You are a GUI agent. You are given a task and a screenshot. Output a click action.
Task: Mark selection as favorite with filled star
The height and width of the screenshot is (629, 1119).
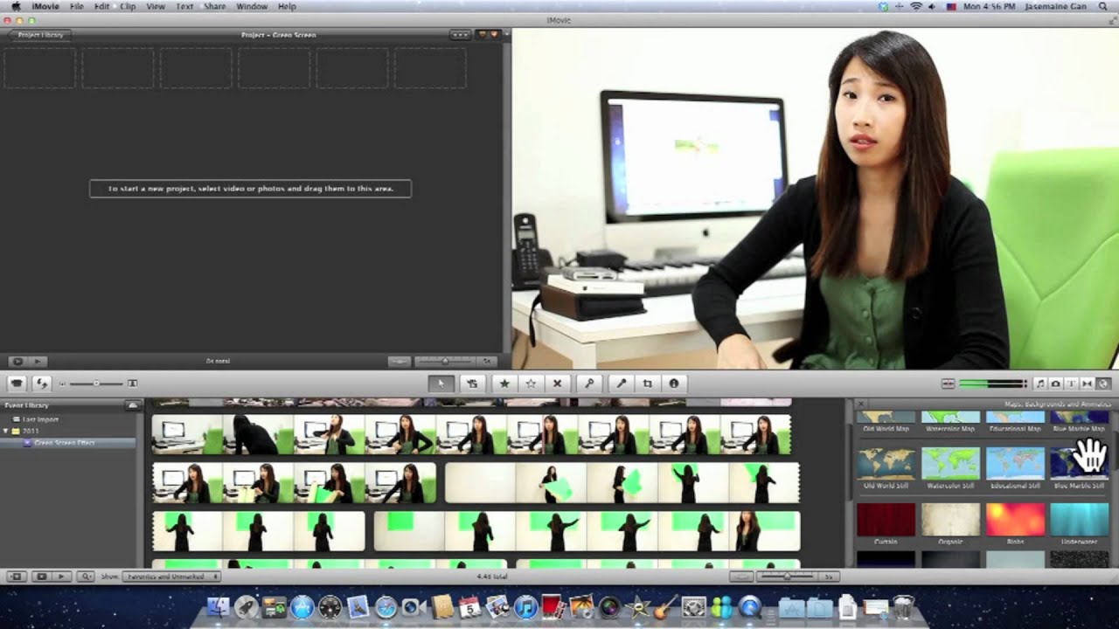504,384
